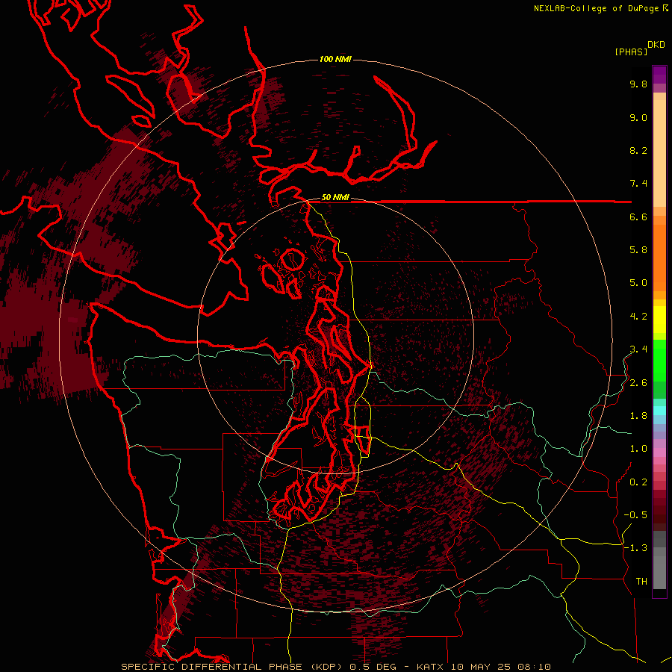Click the 6.6 scale value

[x=638, y=217]
